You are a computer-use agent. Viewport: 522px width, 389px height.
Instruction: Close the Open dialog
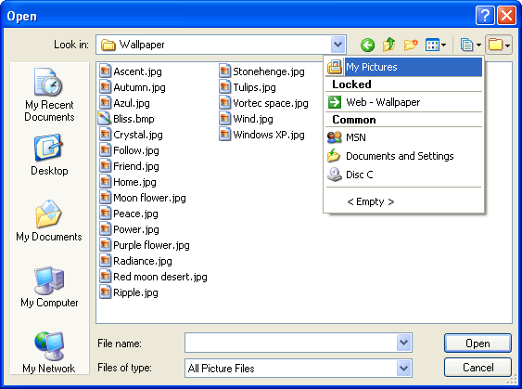pos(506,16)
